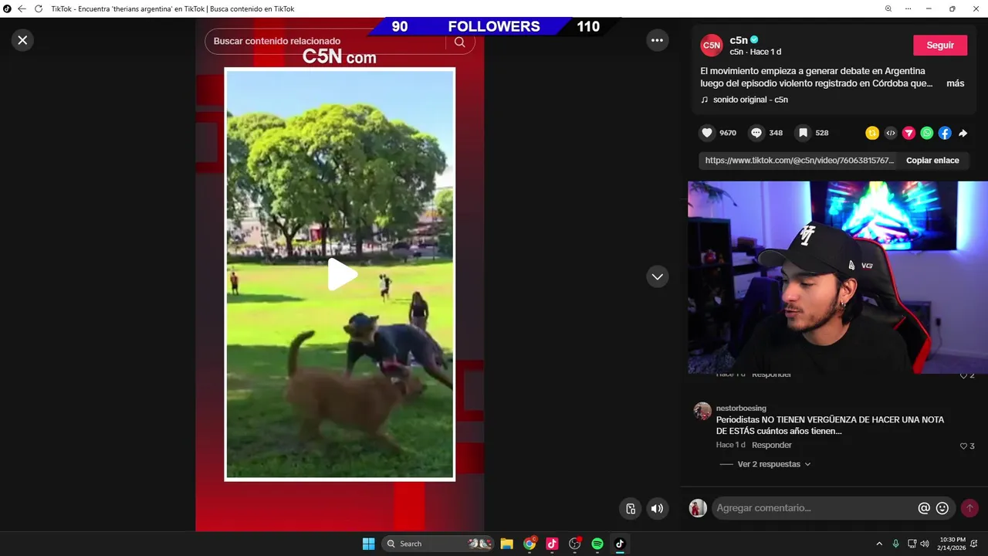This screenshot has height=556, width=988.
Task: Click the microphone tray icon
Action: (896, 544)
